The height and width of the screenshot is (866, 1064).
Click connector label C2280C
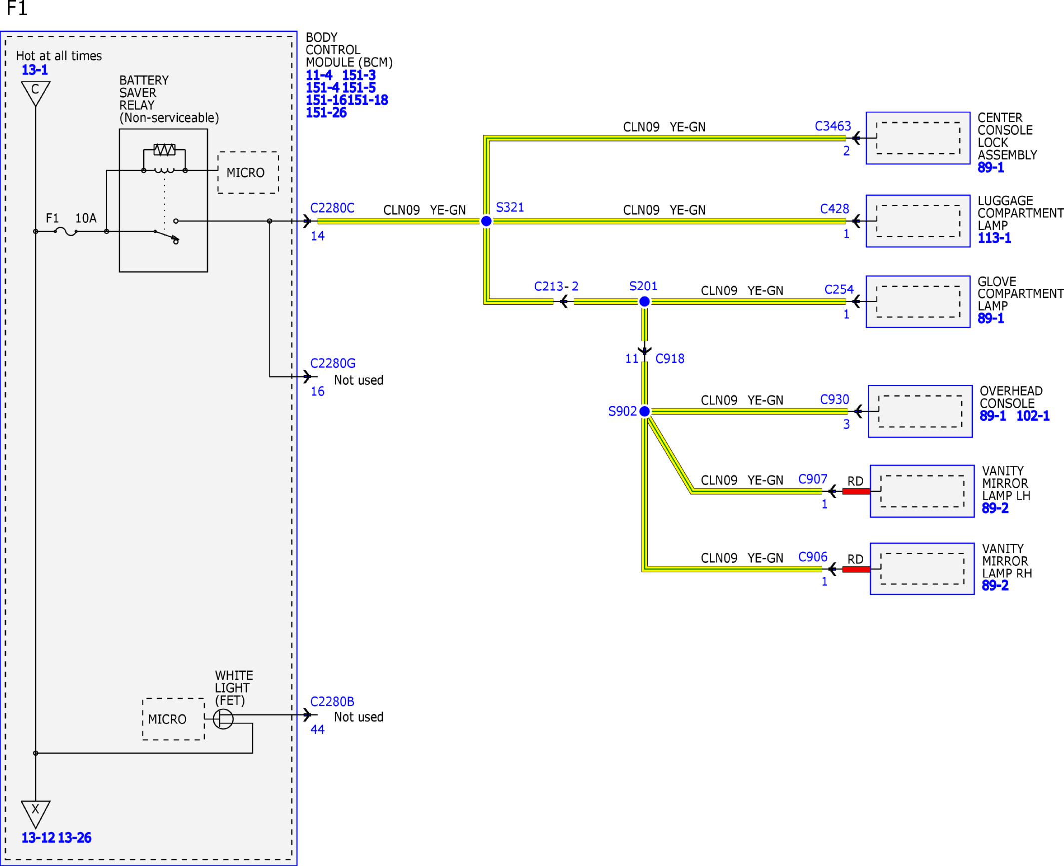click(332, 208)
